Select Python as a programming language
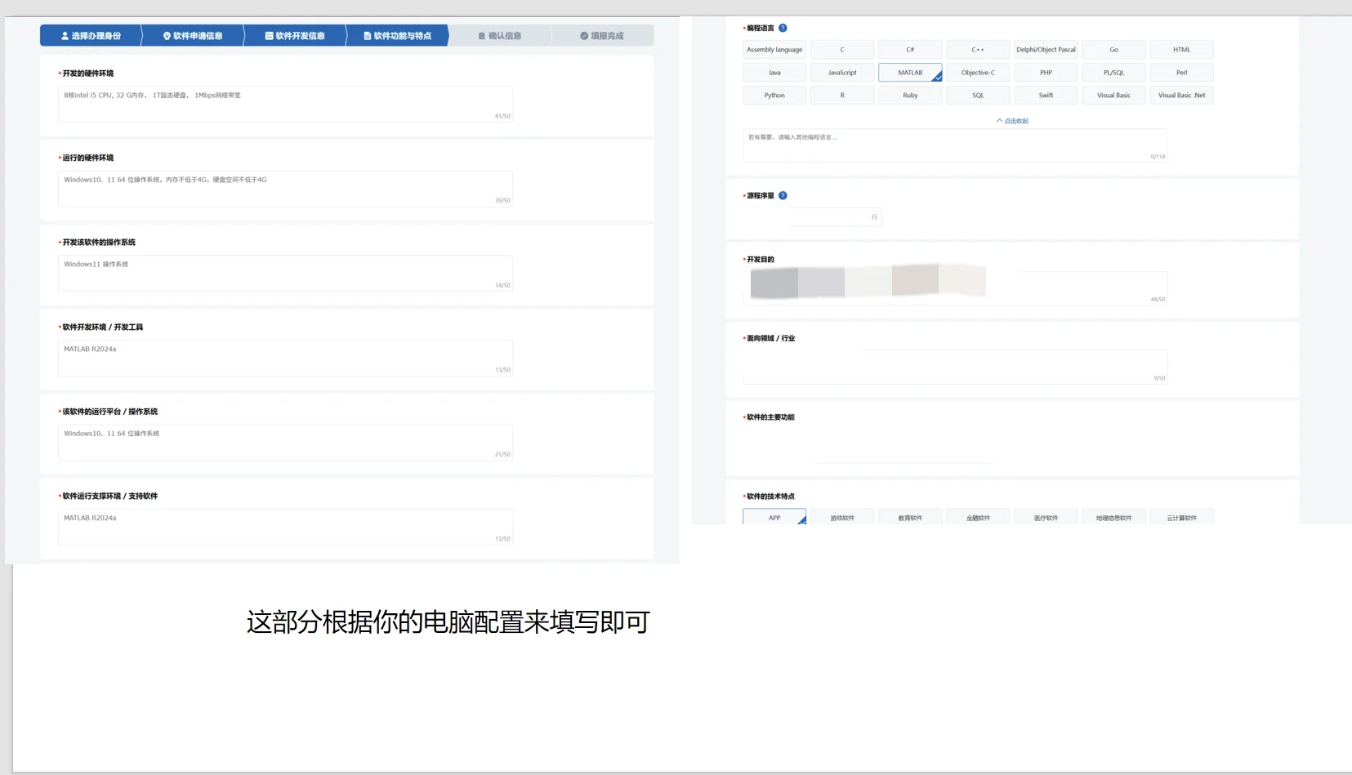Image resolution: width=1352 pixels, height=775 pixels. [x=774, y=95]
